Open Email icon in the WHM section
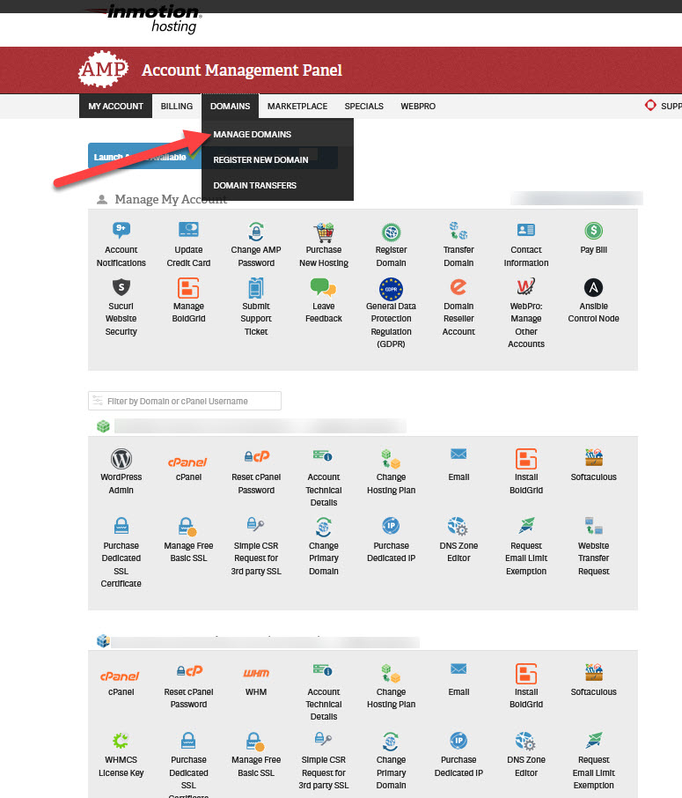682x798 pixels. [458, 669]
